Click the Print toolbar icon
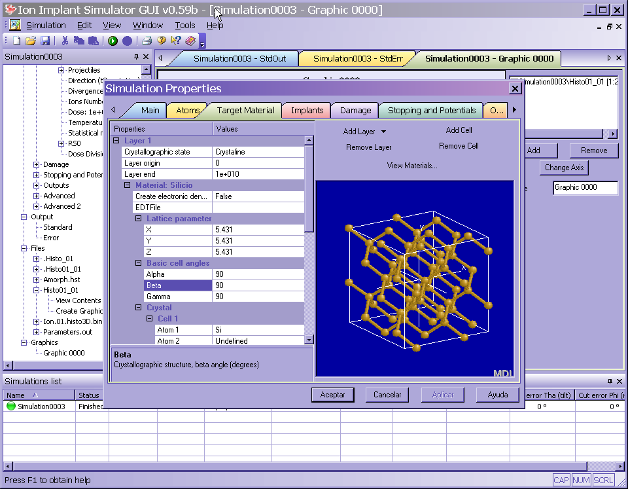 pyautogui.click(x=147, y=41)
